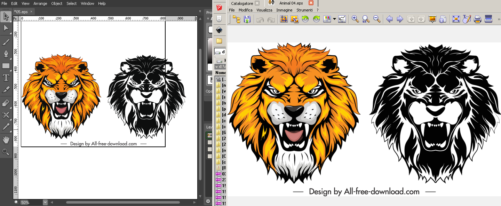Viewport: 501px width, 206px height.
Task: Open image information properties icon
Action: (443, 19)
